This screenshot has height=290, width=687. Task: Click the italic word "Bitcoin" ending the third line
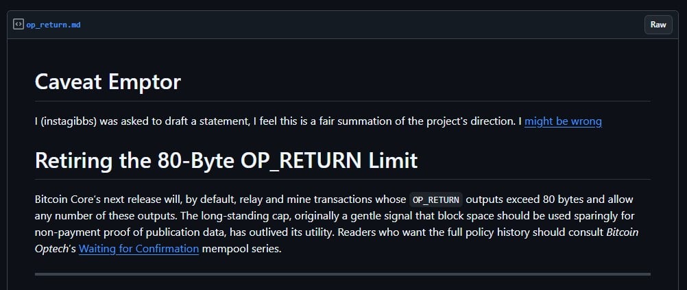(x=623, y=232)
